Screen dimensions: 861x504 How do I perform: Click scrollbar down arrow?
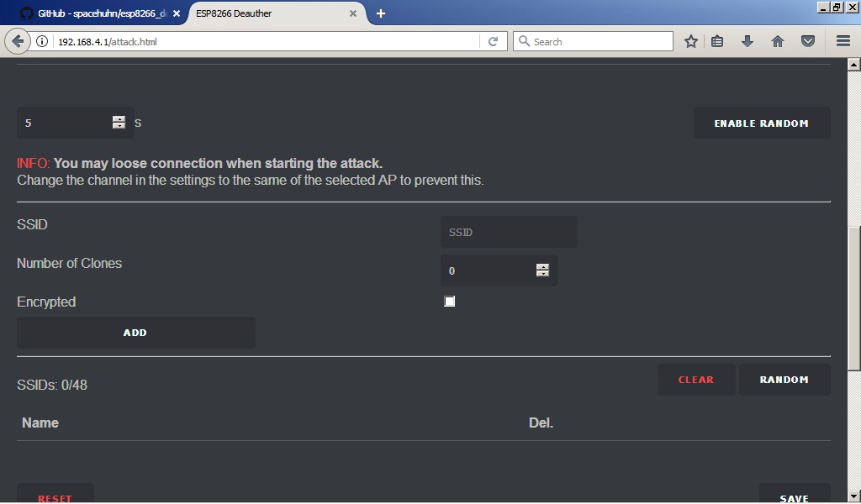854,497
